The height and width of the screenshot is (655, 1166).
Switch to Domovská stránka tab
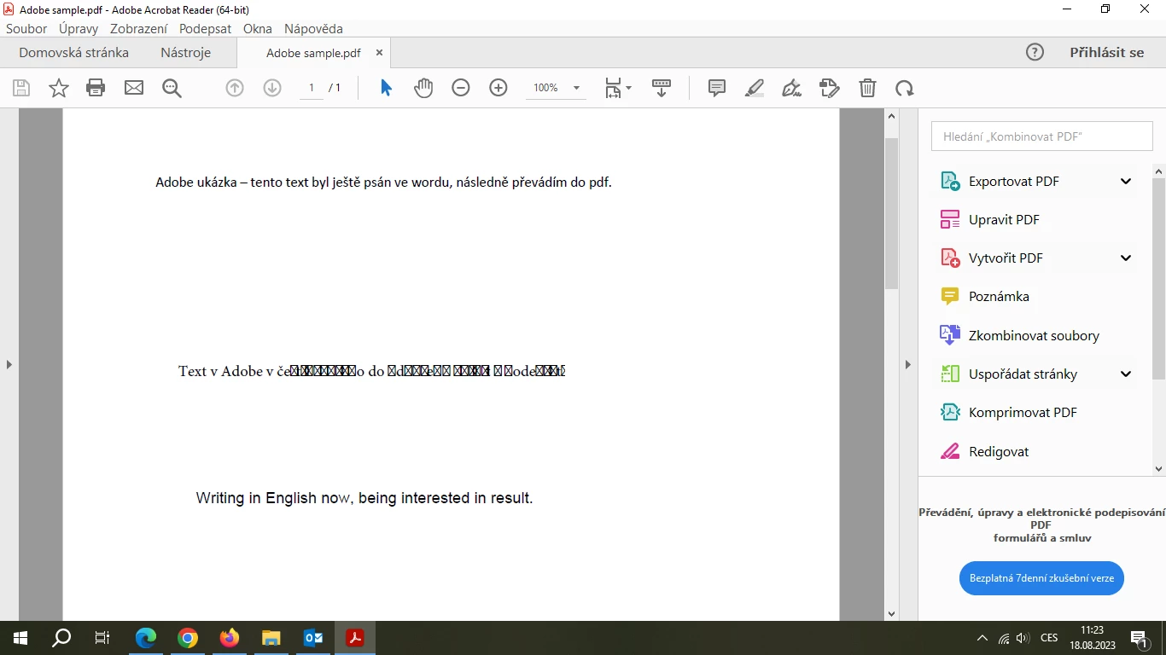click(x=73, y=52)
